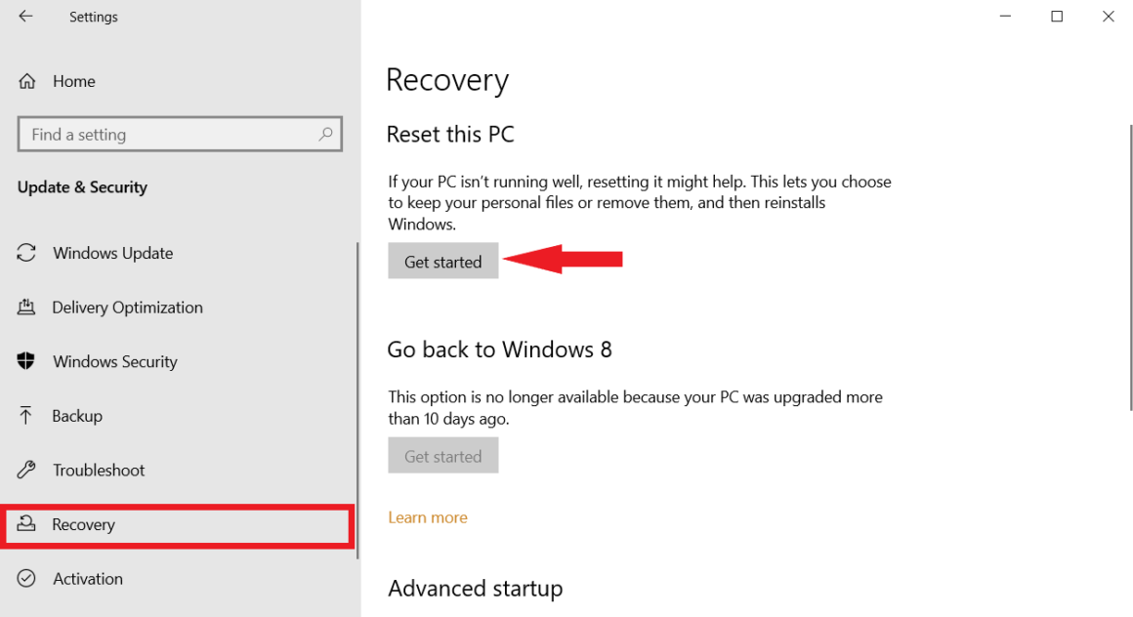Viewport: 1133px width, 617px height.
Task: Click the search magnifier in Find a setting
Action: pos(325,134)
